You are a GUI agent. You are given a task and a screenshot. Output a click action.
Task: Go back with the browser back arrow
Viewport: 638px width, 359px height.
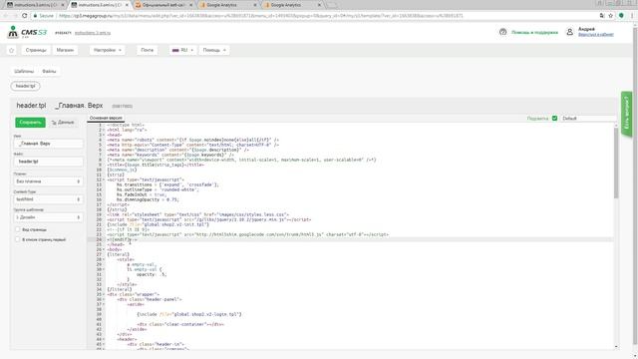tap(6, 16)
